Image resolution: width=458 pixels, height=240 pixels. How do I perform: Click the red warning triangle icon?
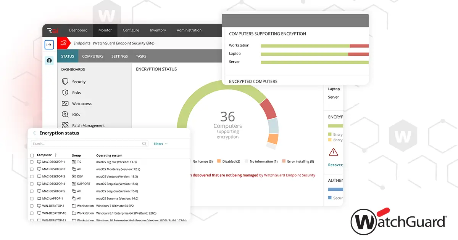[334, 152]
